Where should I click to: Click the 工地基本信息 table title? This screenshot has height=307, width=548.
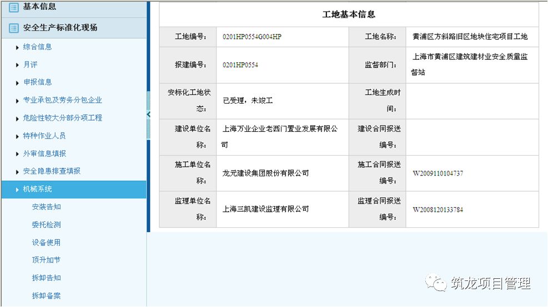point(349,14)
